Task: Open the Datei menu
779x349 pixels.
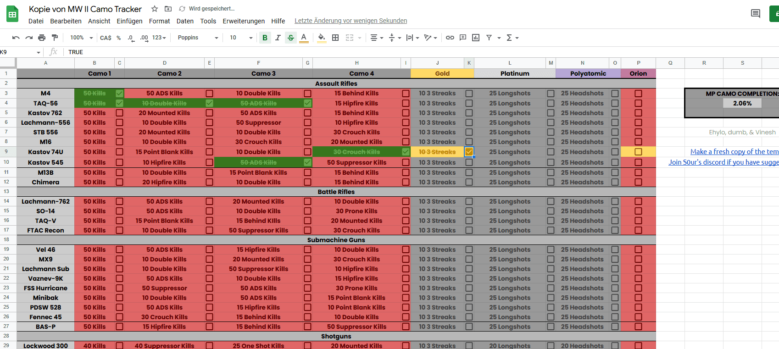Action: tap(36, 21)
